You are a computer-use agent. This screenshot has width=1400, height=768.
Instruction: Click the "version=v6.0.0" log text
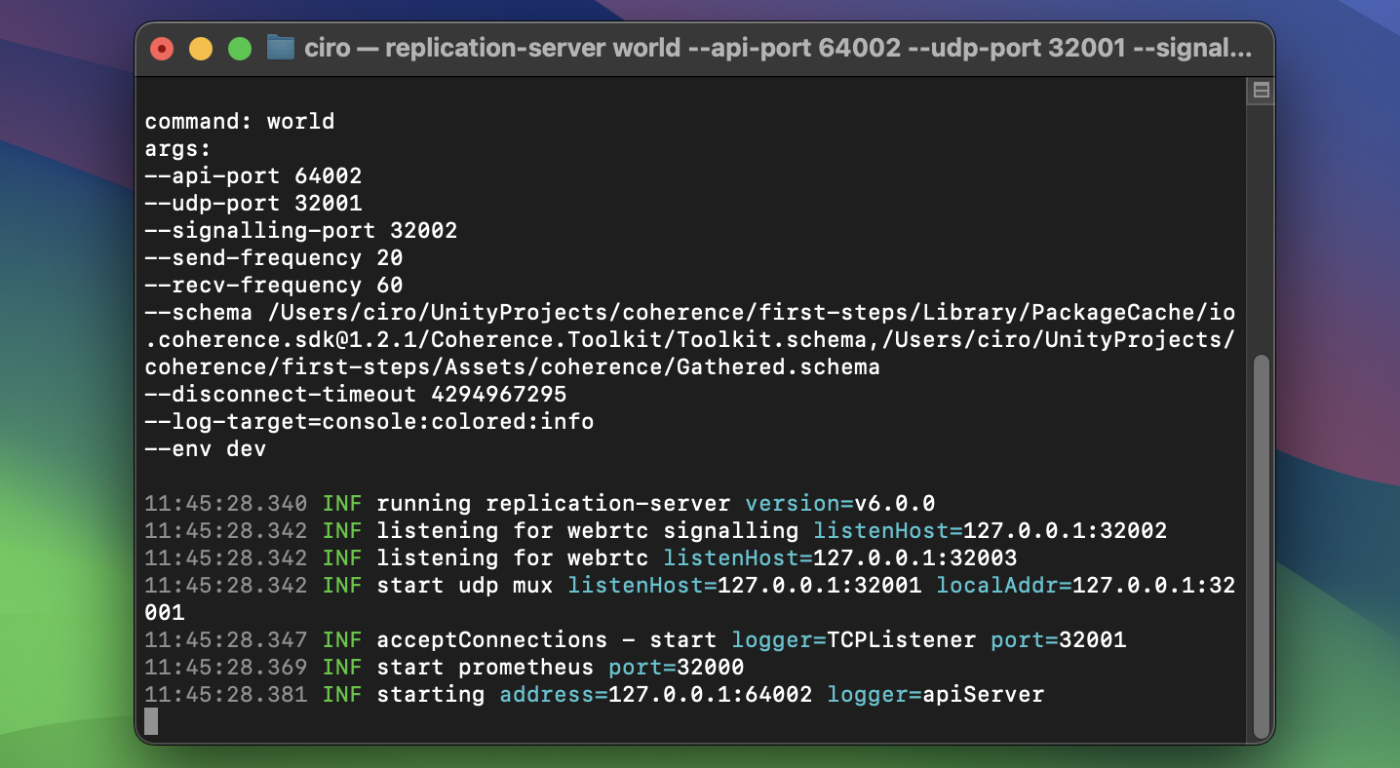(839, 504)
